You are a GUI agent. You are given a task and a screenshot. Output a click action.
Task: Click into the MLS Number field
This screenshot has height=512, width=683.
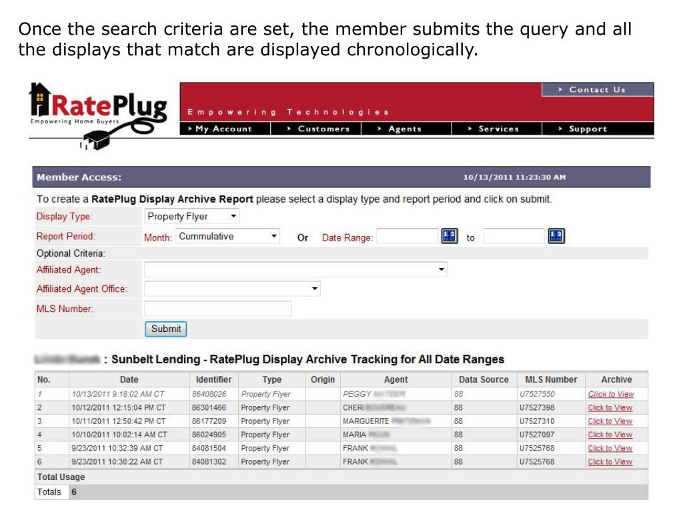coord(218,309)
